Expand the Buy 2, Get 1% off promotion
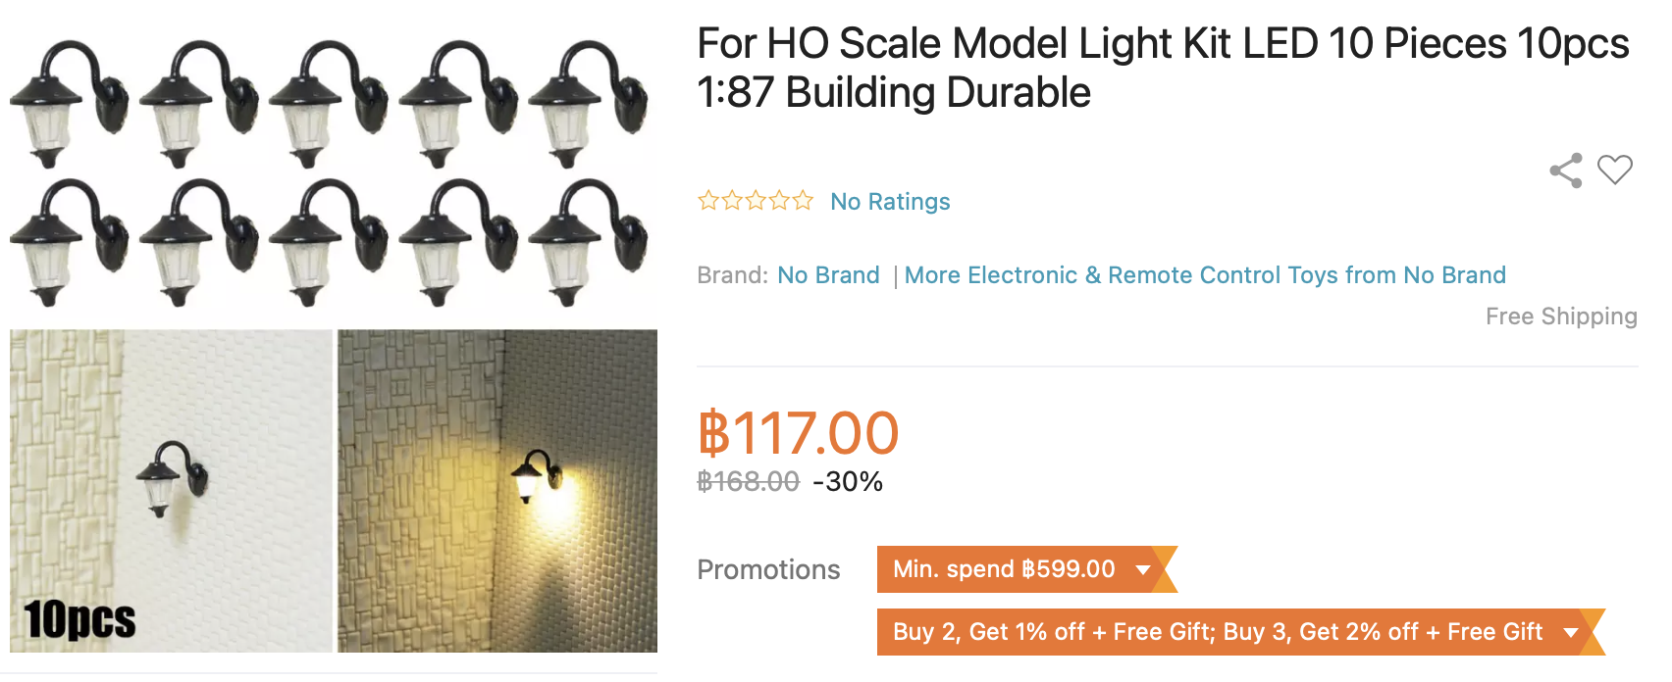Image resolution: width=1672 pixels, height=682 pixels. pyautogui.click(x=1240, y=632)
